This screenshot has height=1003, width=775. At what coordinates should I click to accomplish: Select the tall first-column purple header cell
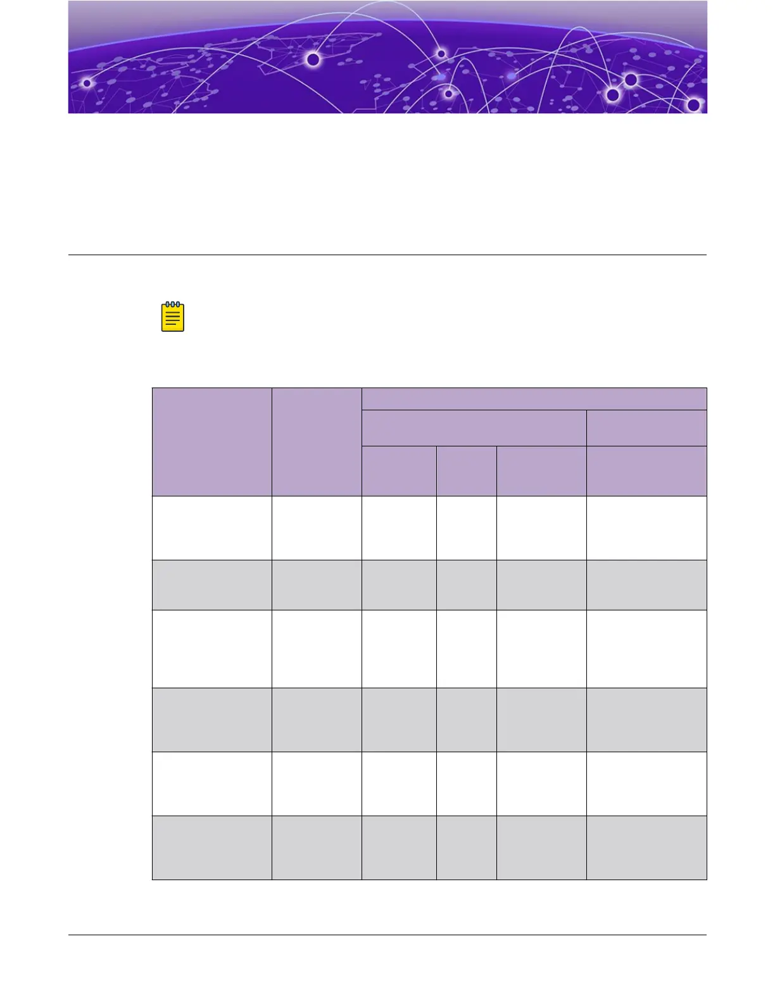(212, 442)
